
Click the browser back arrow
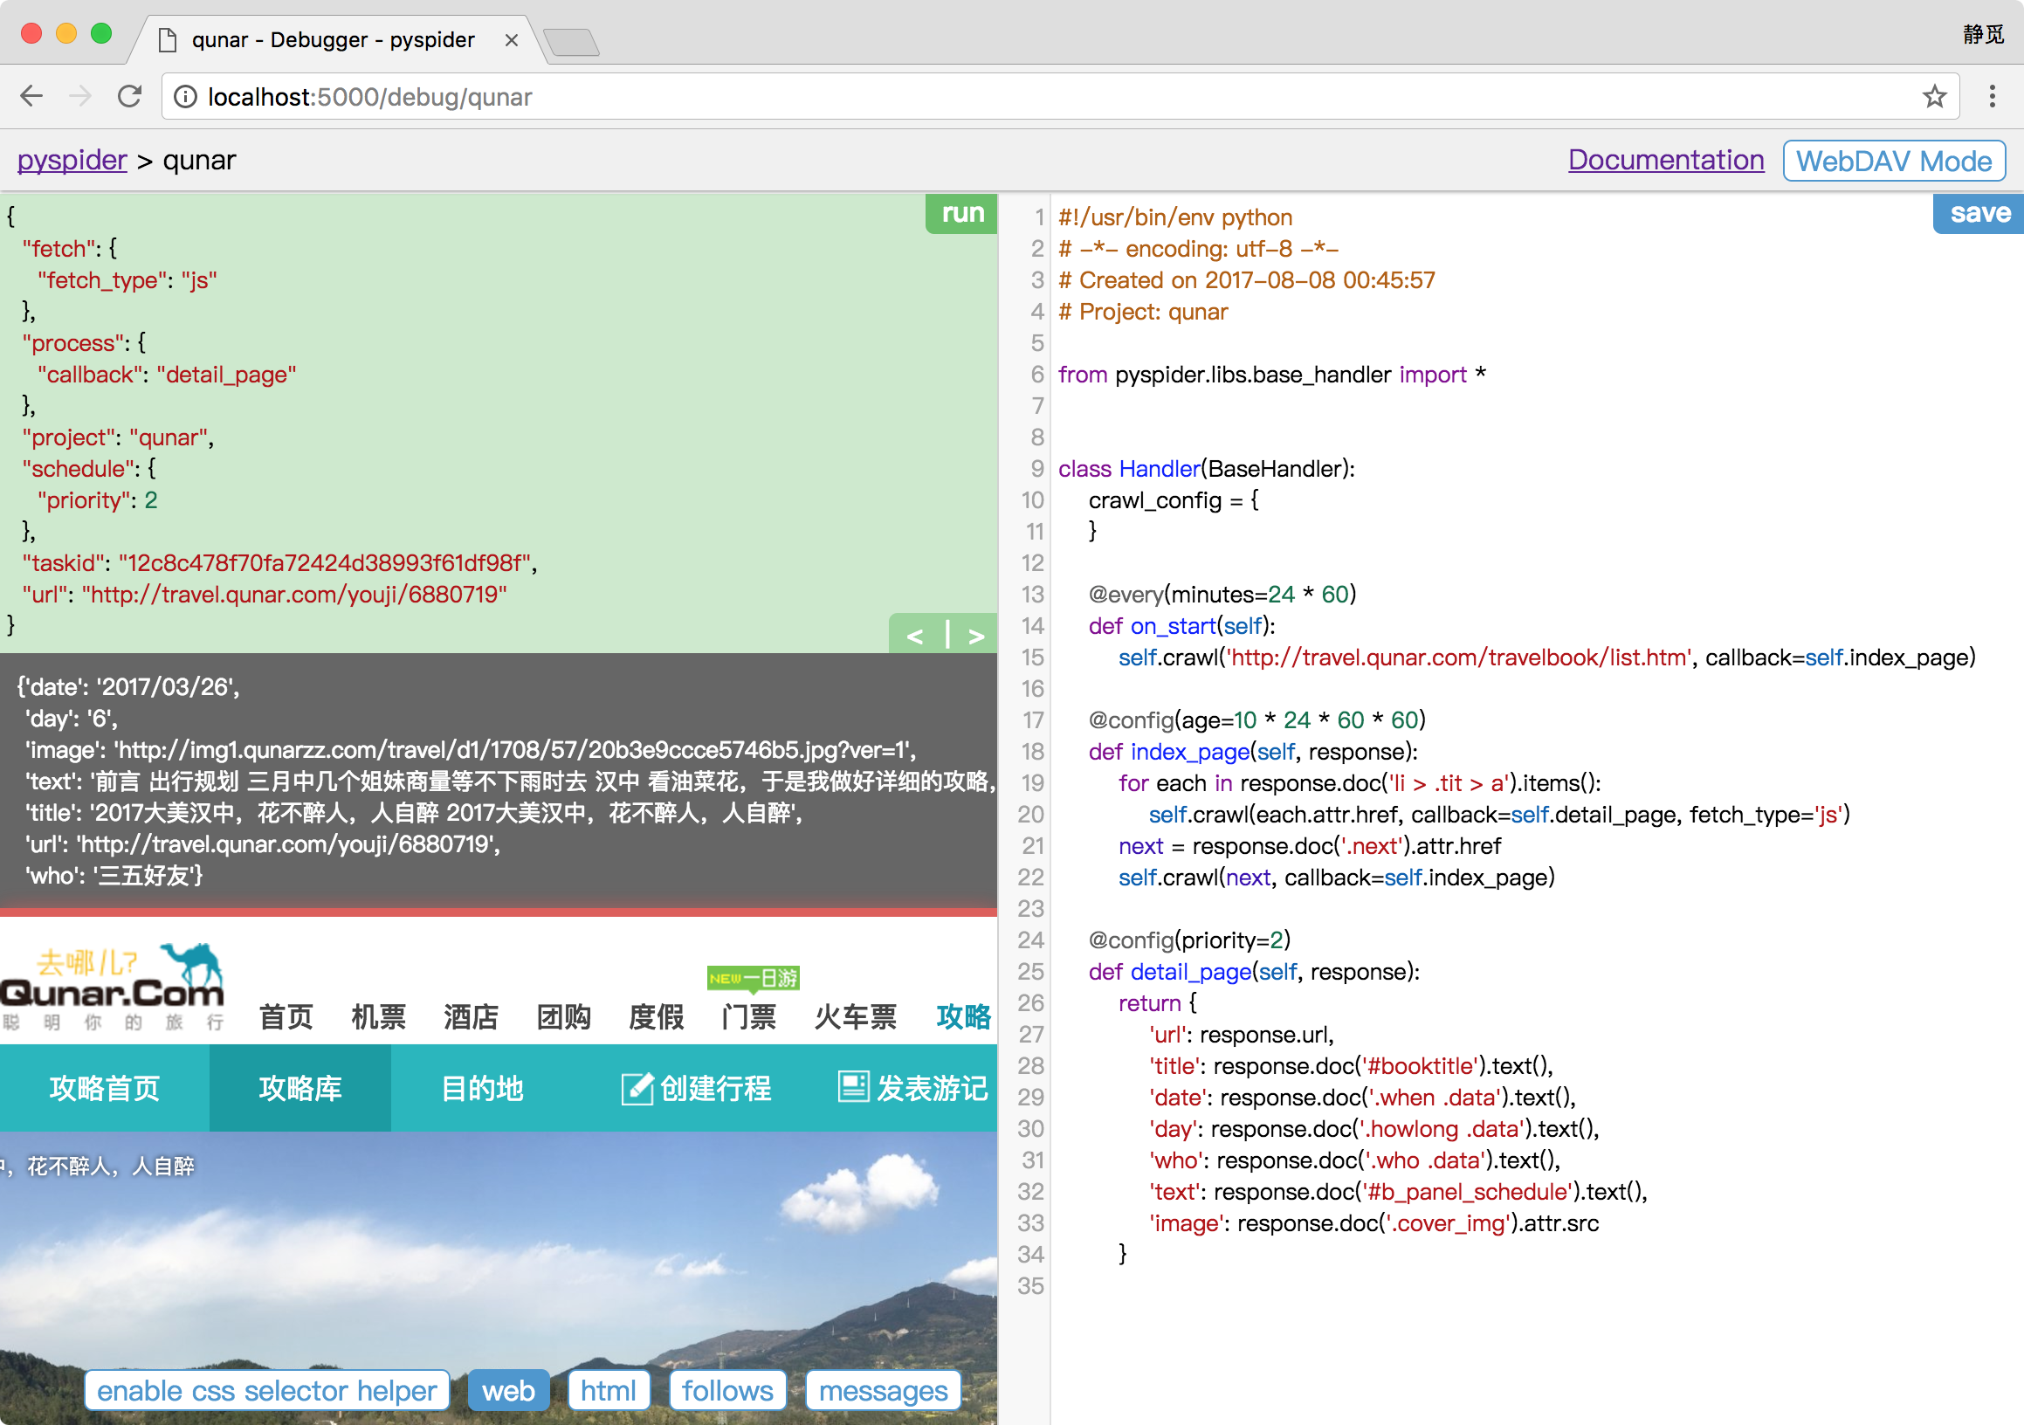[x=31, y=96]
